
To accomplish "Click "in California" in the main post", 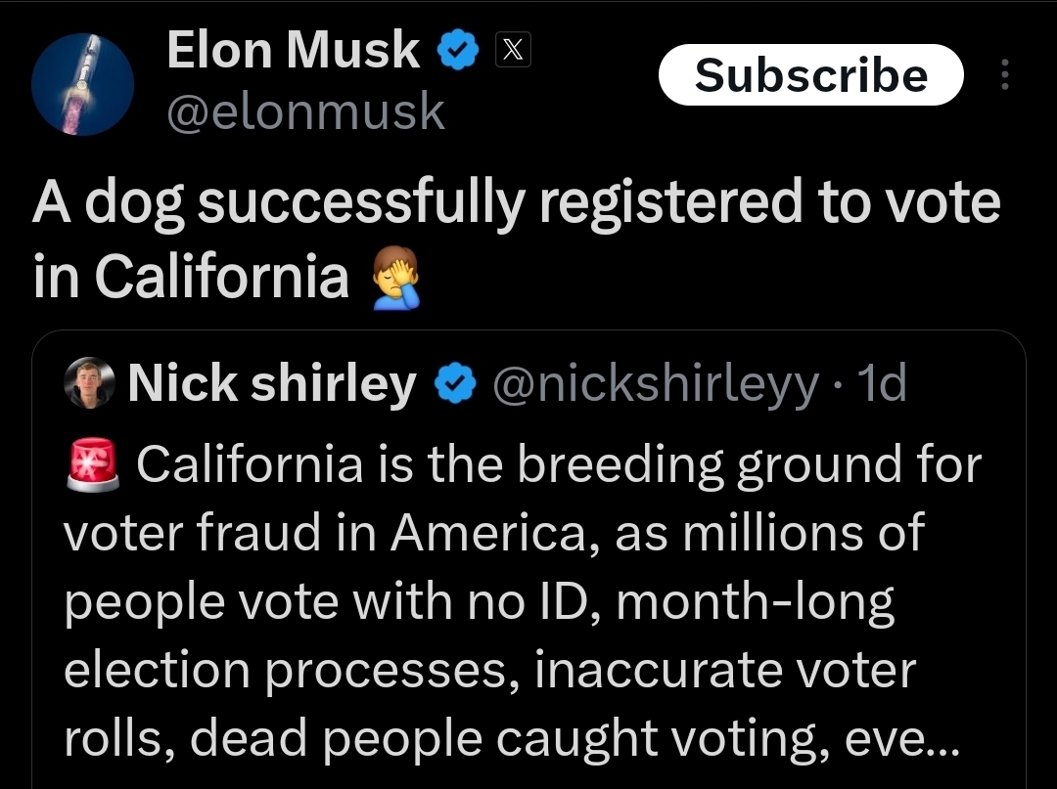I will pos(191,278).
